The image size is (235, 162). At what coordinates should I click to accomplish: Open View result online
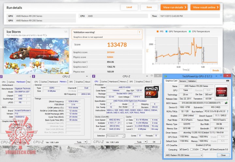[x=205, y=7]
